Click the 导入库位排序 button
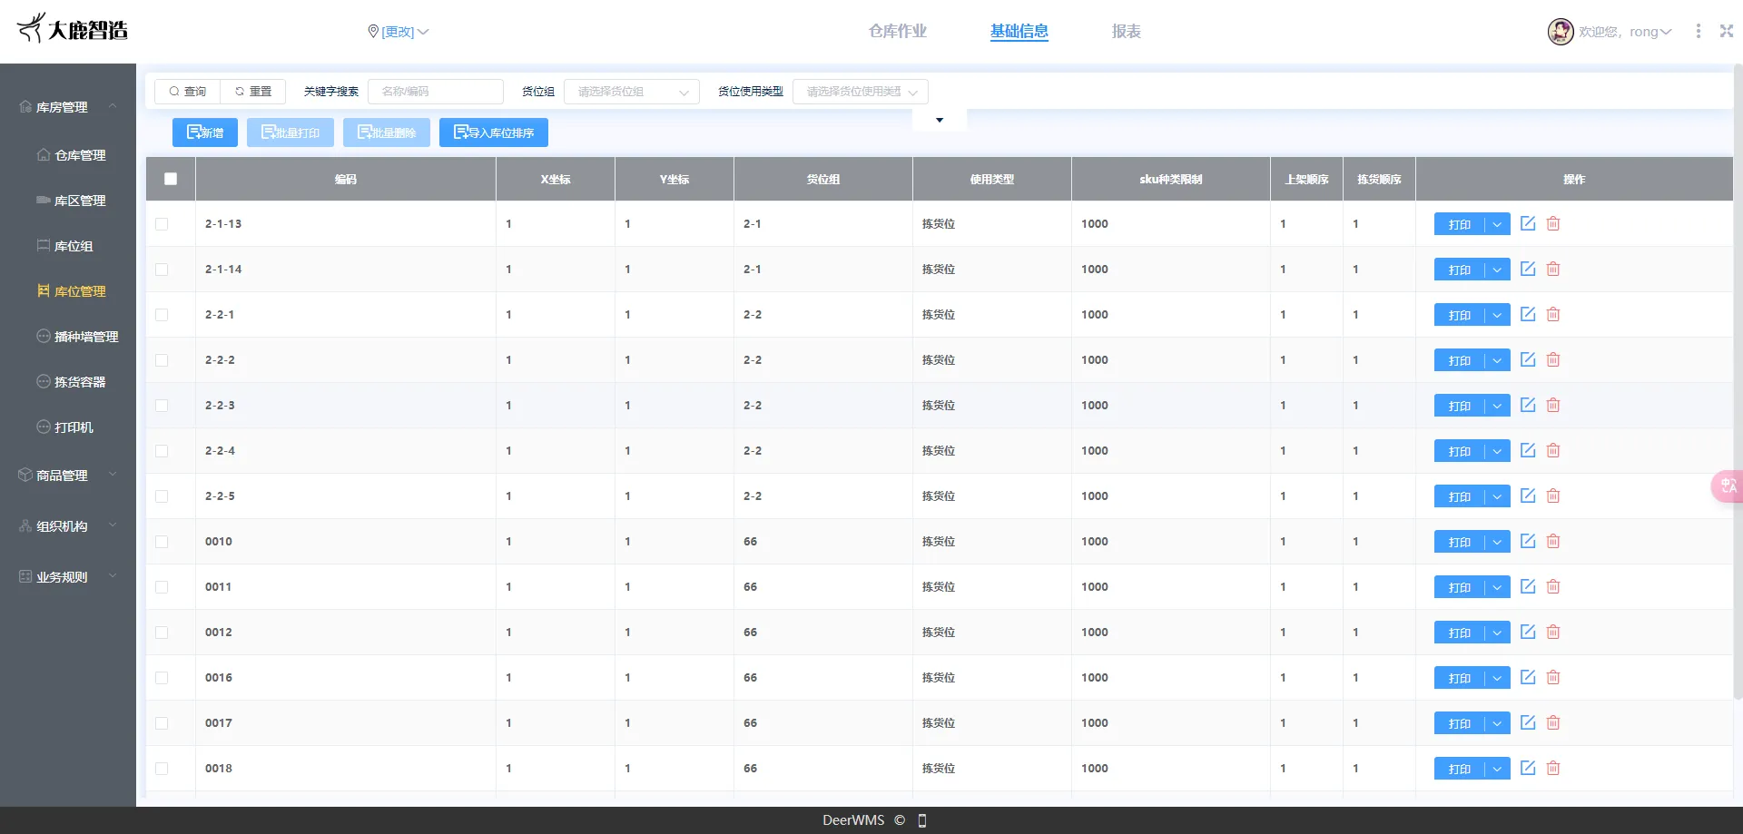 coord(494,132)
